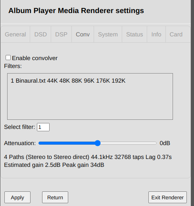Click the Attenuation slider handle
Image resolution: width=194 pixels, height=206 pixels.
[x=98, y=143]
